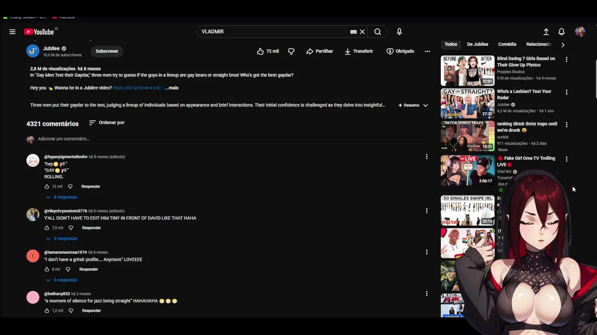The width and height of the screenshot is (597, 335).
Task: Download video with Transferir
Action: click(359, 51)
